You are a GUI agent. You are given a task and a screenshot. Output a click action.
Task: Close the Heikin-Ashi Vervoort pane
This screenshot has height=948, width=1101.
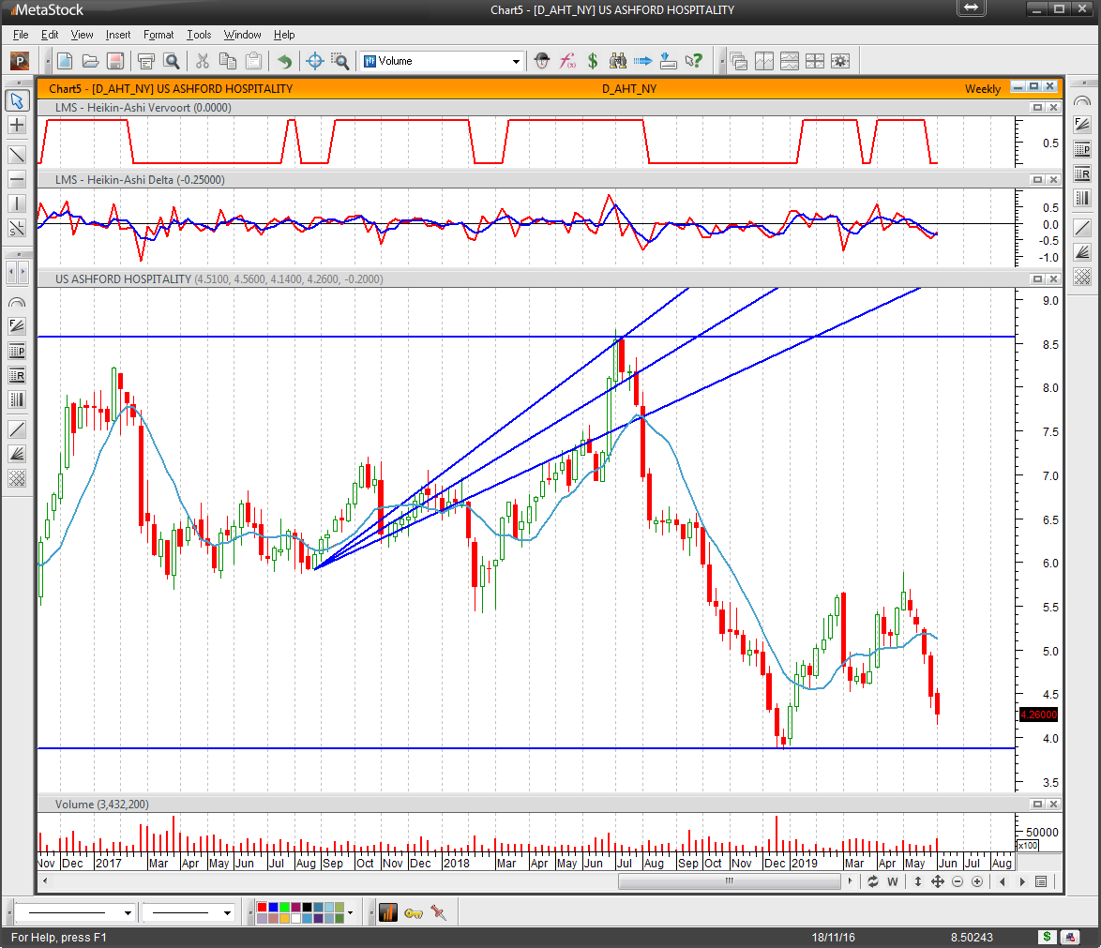click(1053, 108)
